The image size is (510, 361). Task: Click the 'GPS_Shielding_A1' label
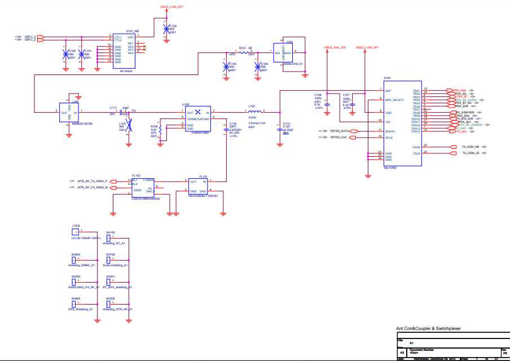(81, 309)
